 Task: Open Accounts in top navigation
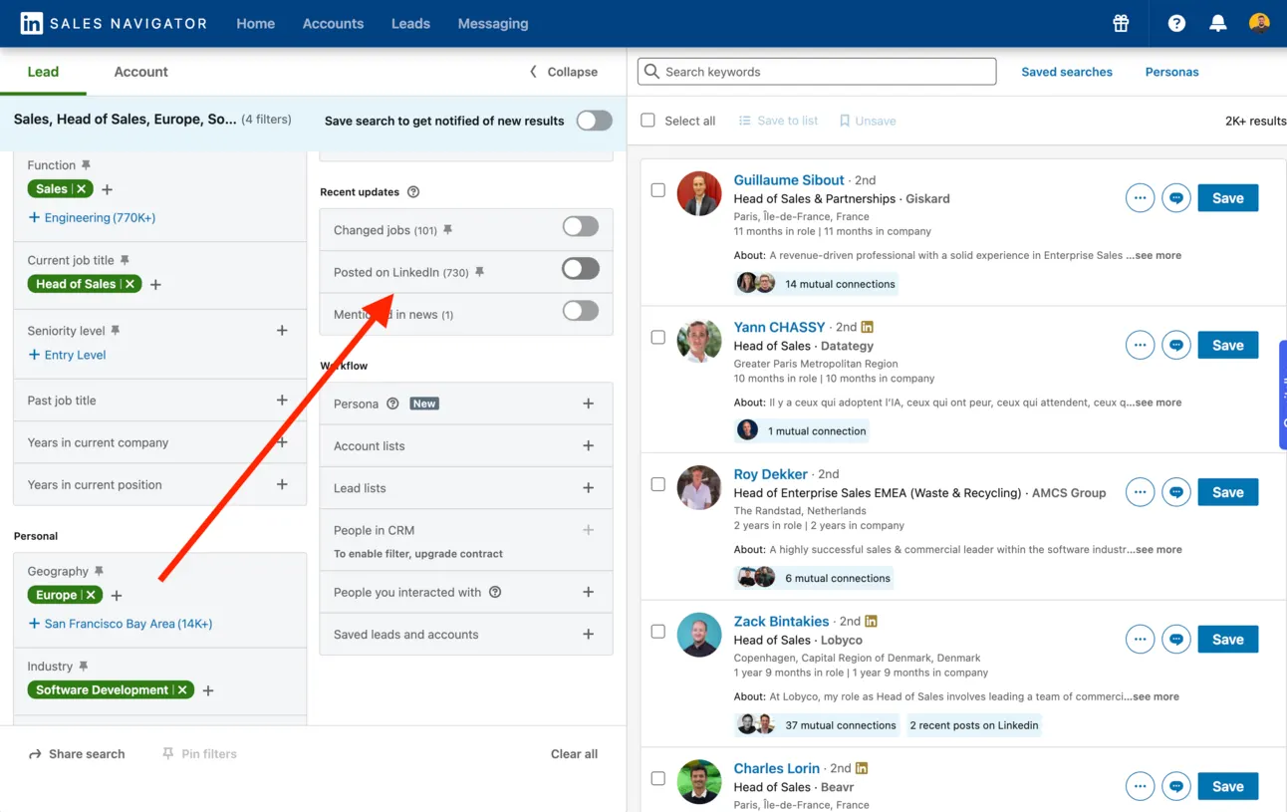click(333, 23)
